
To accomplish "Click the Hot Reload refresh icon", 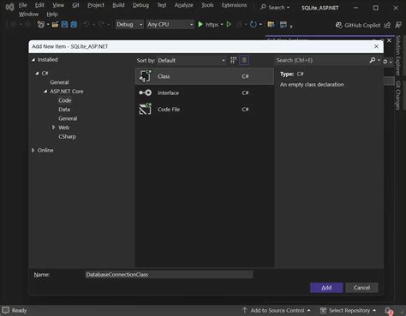I will [x=253, y=25].
